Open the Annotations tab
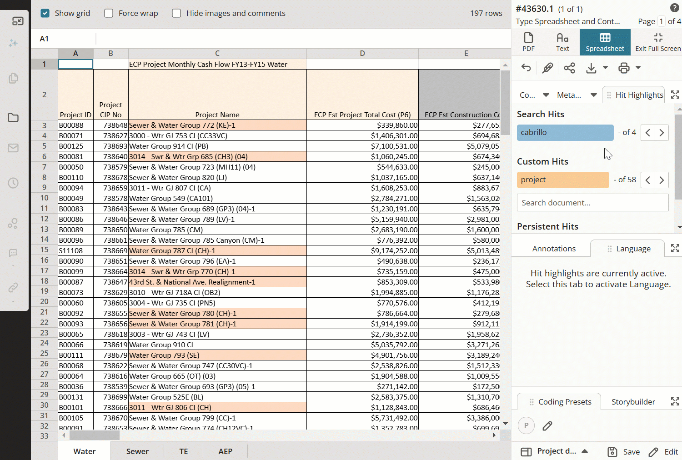Viewport: 682px width, 460px height. [x=554, y=249]
